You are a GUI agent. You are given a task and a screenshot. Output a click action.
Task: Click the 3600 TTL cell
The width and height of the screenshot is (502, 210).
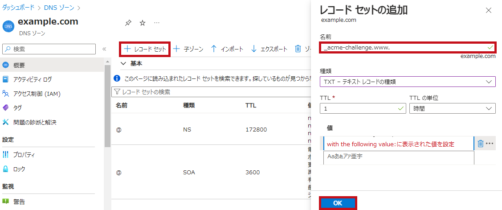point(253,172)
